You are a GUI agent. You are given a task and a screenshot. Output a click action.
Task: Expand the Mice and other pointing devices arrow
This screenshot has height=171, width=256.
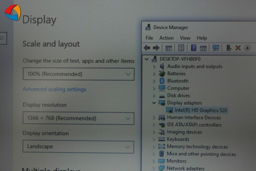(154, 154)
